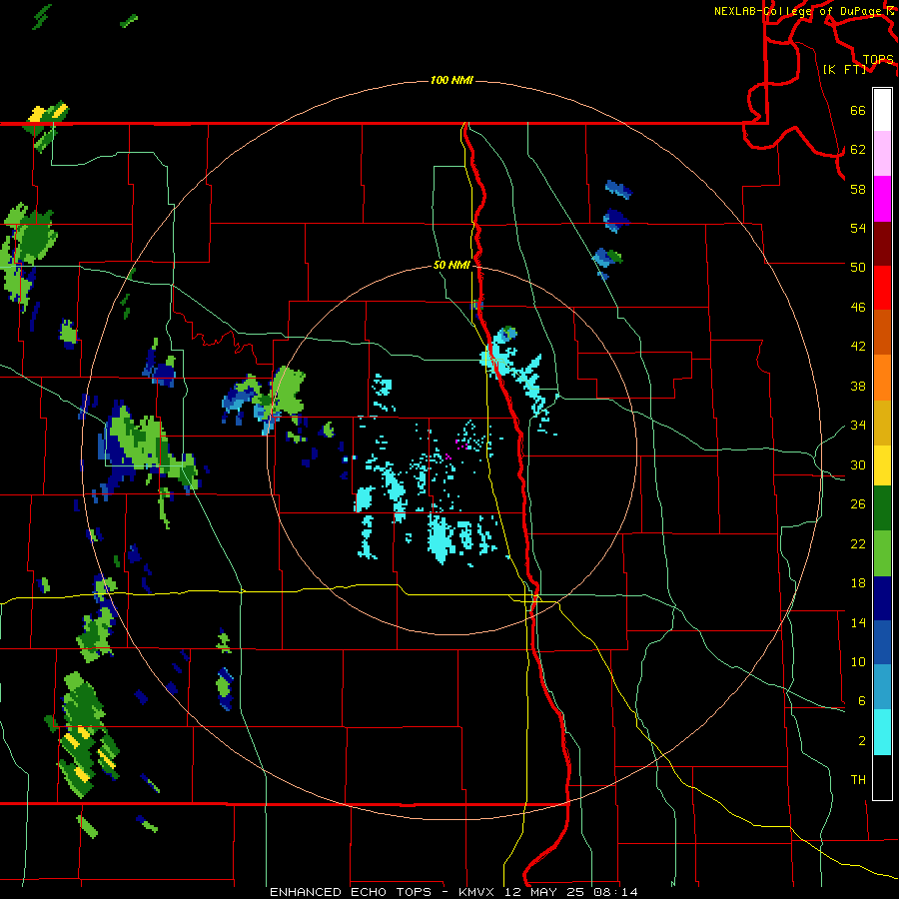Select the black TH swatch in legend
The image size is (899, 899).
coord(882,777)
